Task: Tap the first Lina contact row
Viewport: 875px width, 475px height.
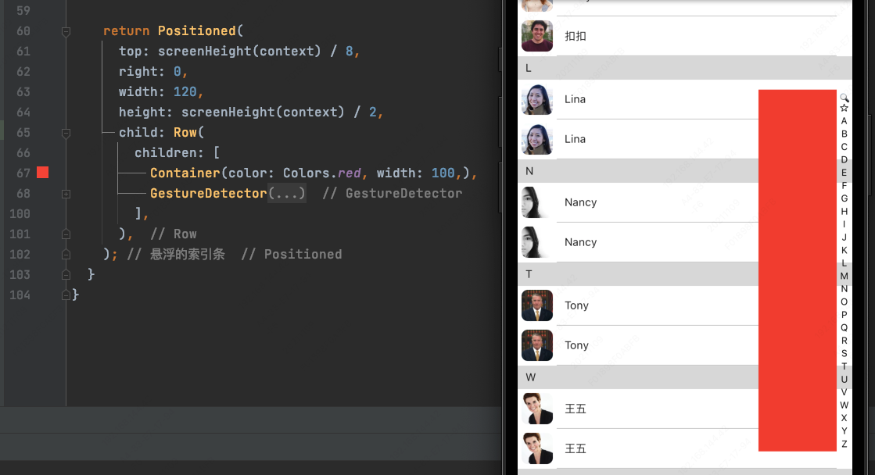Action: click(641, 99)
